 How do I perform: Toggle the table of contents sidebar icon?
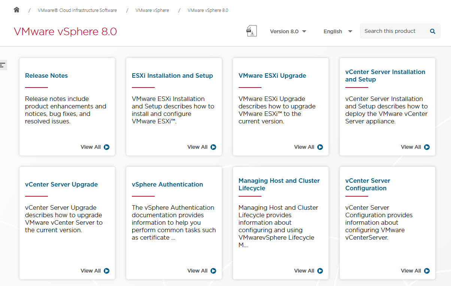click(3, 65)
